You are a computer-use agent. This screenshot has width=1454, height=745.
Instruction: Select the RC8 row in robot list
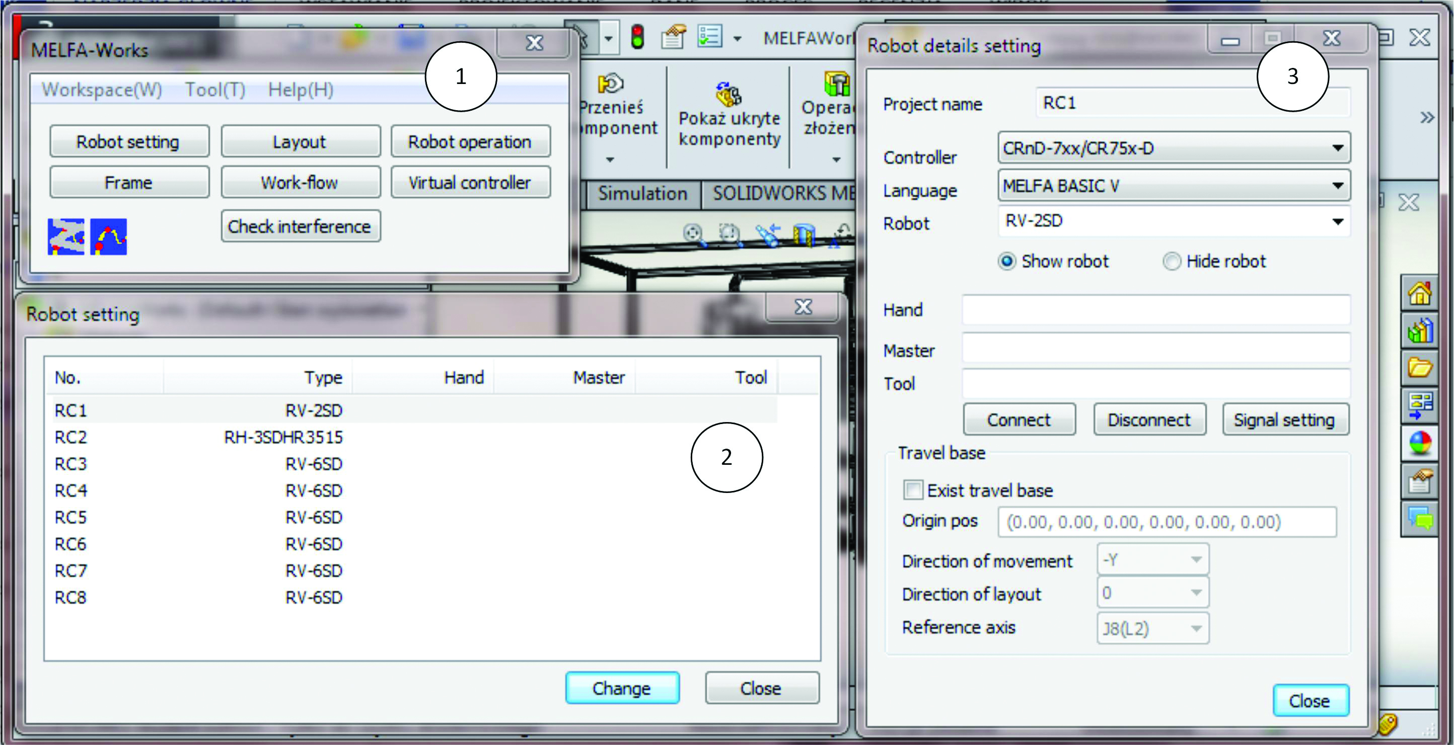pyautogui.click(x=415, y=597)
